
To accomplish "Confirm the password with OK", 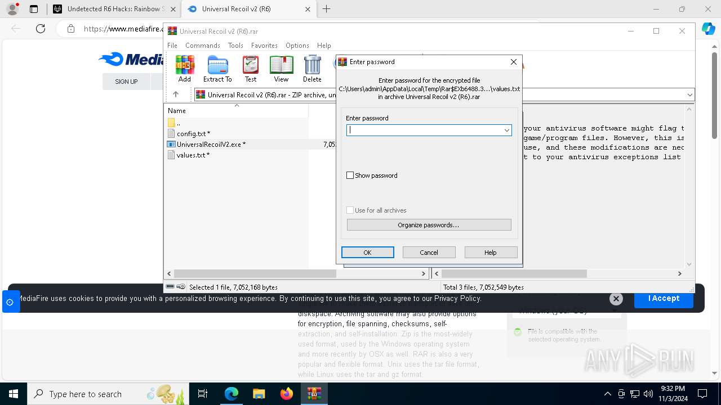I will 367,253.
